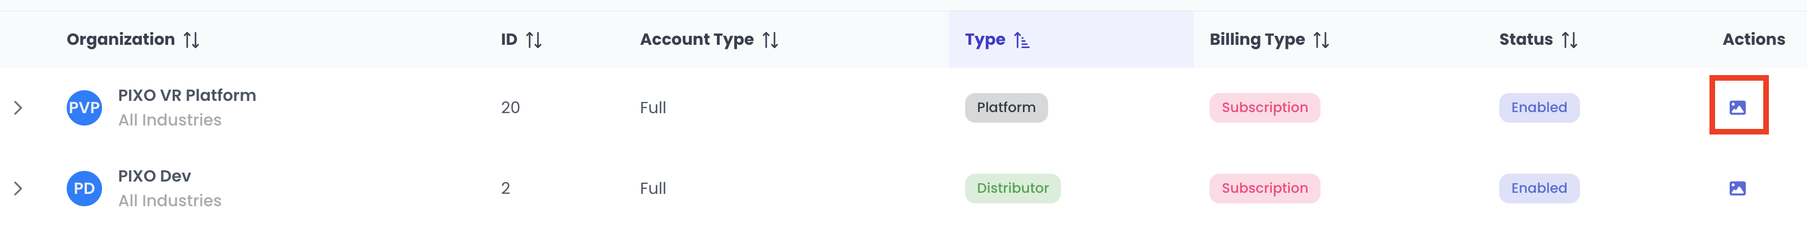Image resolution: width=1807 pixels, height=232 pixels.
Task: Click Subscription badge for PIXO Dev
Action: [1264, 188]
